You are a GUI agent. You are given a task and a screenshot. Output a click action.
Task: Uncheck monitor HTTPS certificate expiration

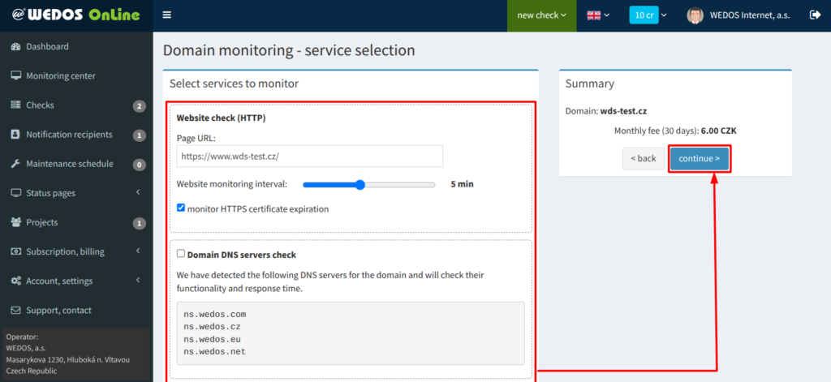[181, 208]
